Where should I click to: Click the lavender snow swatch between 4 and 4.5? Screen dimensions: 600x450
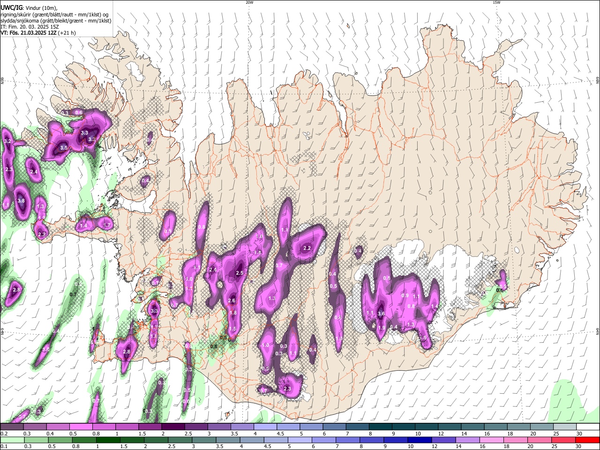(x=264, y=427)
